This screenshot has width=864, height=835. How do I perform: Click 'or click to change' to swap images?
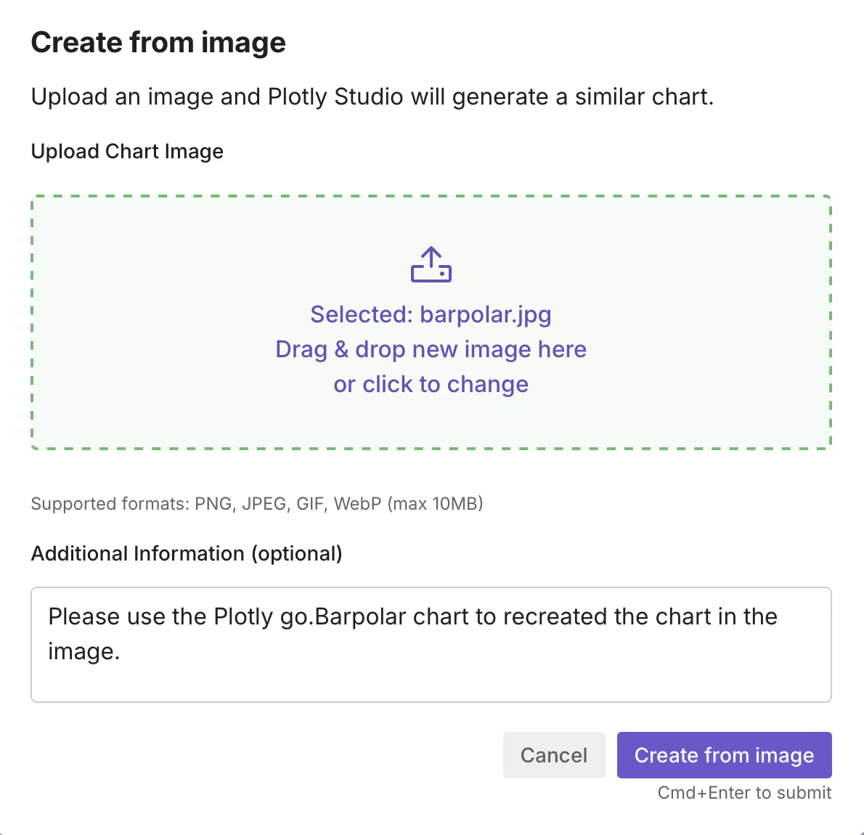[x=431, y=384]
